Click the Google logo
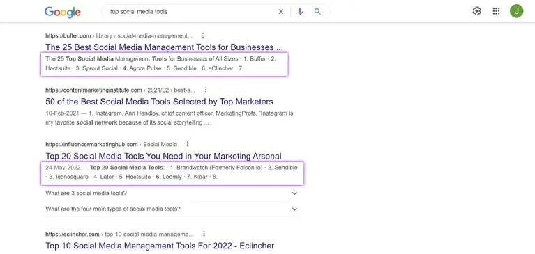 pyautogui.click(x=63, y=12)
